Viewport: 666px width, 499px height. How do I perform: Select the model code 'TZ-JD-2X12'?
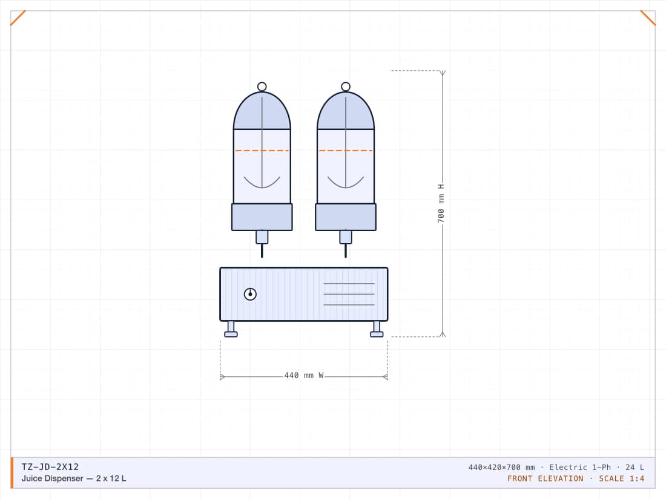(50, 467)
